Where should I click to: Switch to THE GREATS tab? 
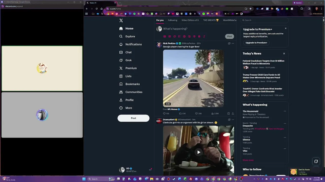click(211, 20)
